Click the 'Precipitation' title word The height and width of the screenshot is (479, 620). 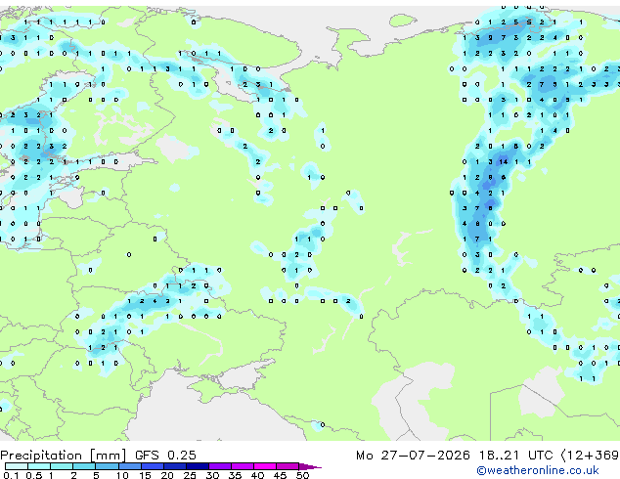(41, 456)
